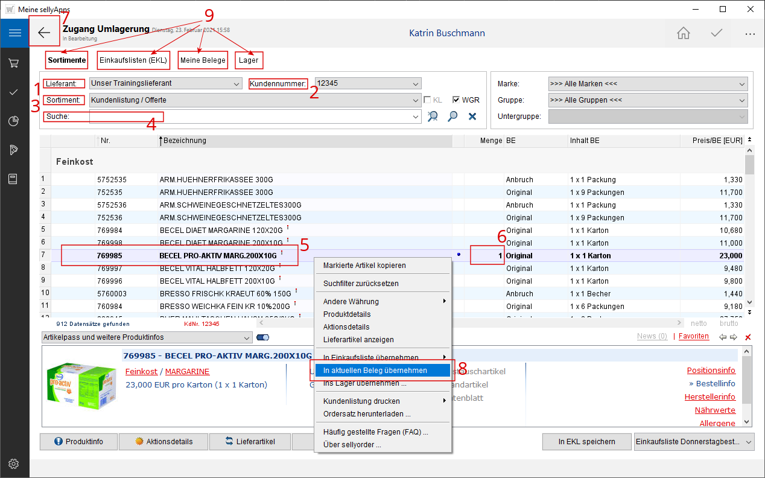Open settings gear in left sidebar
The image size is (765, 478).
coord(14,464)
